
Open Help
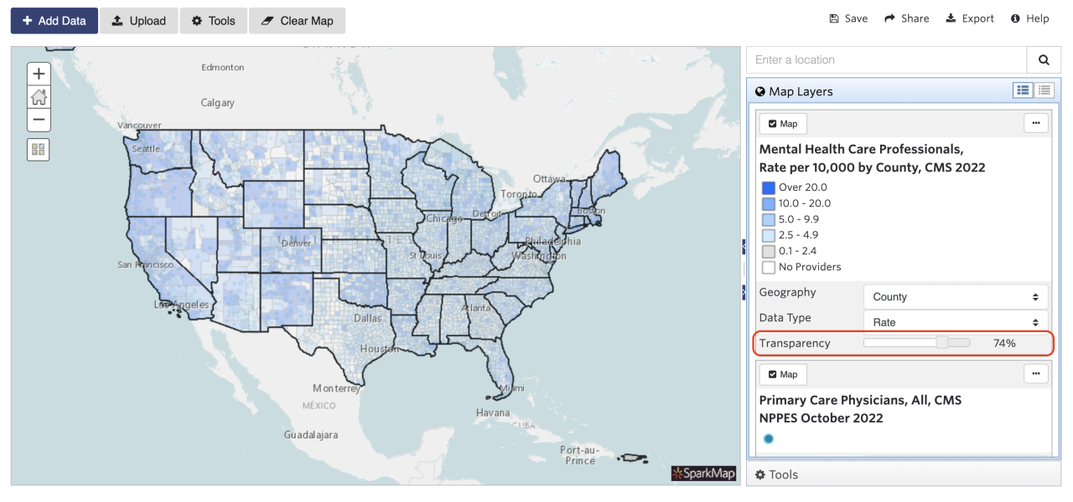click(1029, 18)
